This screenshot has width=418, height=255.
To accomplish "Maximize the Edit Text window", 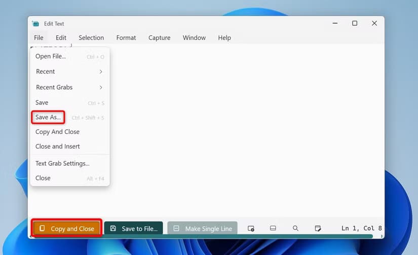I will coord(355,23).
